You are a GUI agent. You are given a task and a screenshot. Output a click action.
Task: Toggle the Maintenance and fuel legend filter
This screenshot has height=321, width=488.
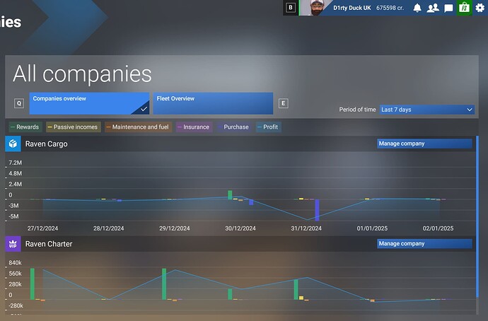point(138,127)
